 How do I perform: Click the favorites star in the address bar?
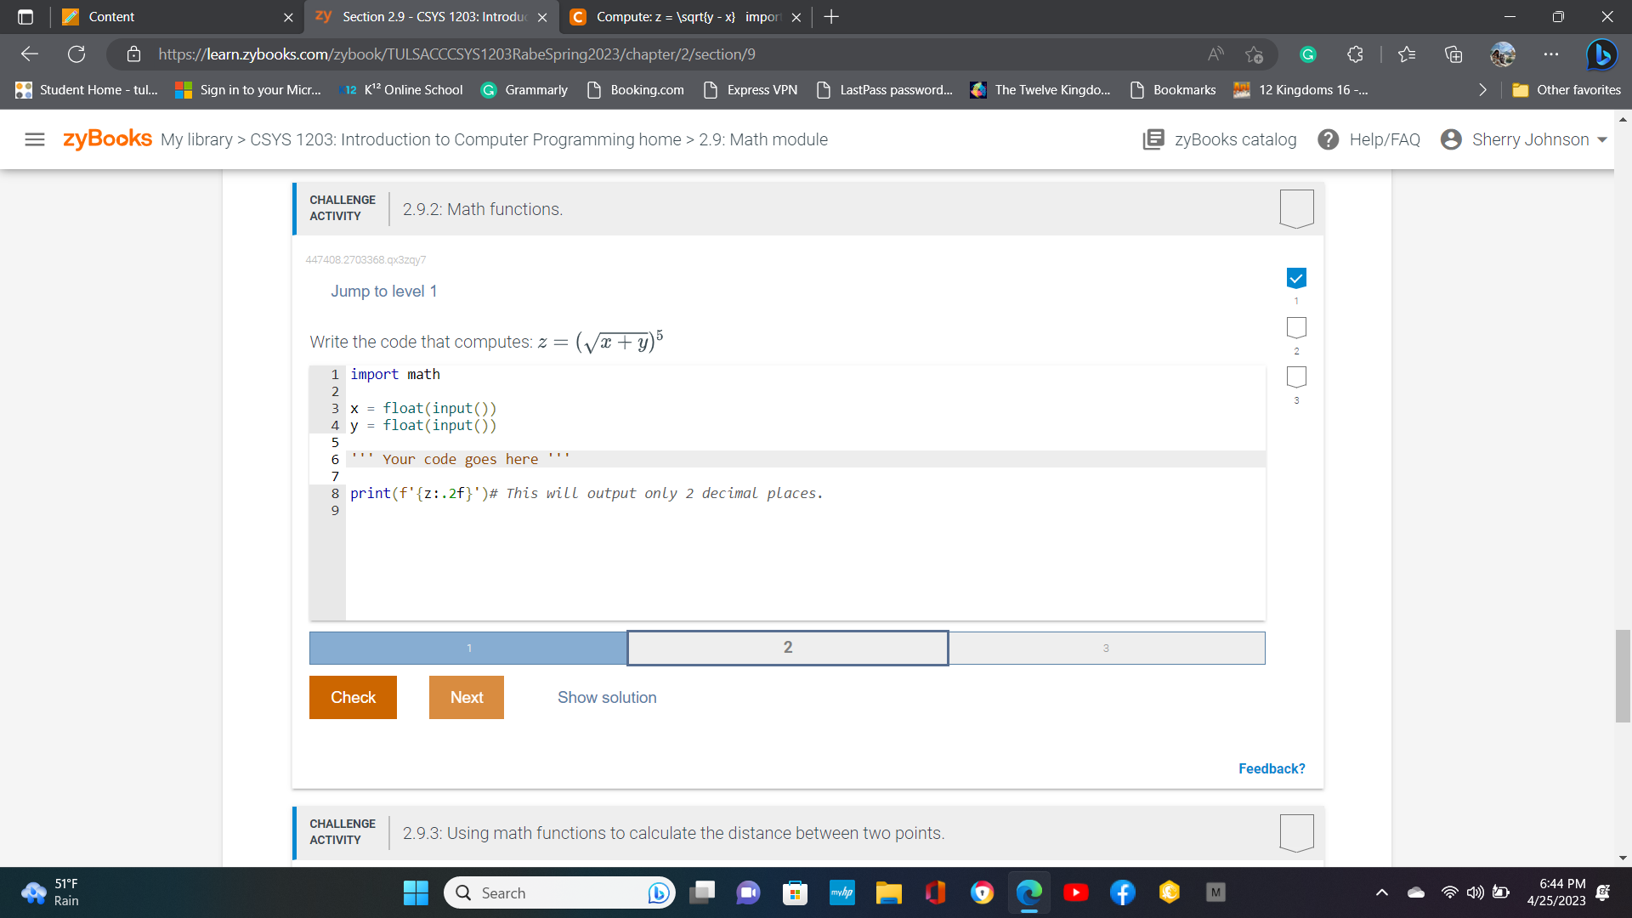[1407, 54]
